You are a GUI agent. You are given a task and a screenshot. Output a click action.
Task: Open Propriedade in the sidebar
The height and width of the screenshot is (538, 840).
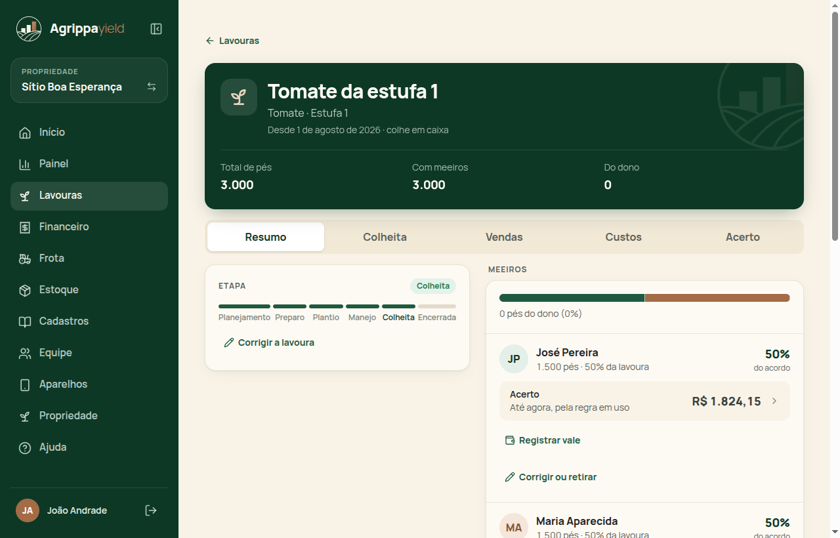point(89,416)
